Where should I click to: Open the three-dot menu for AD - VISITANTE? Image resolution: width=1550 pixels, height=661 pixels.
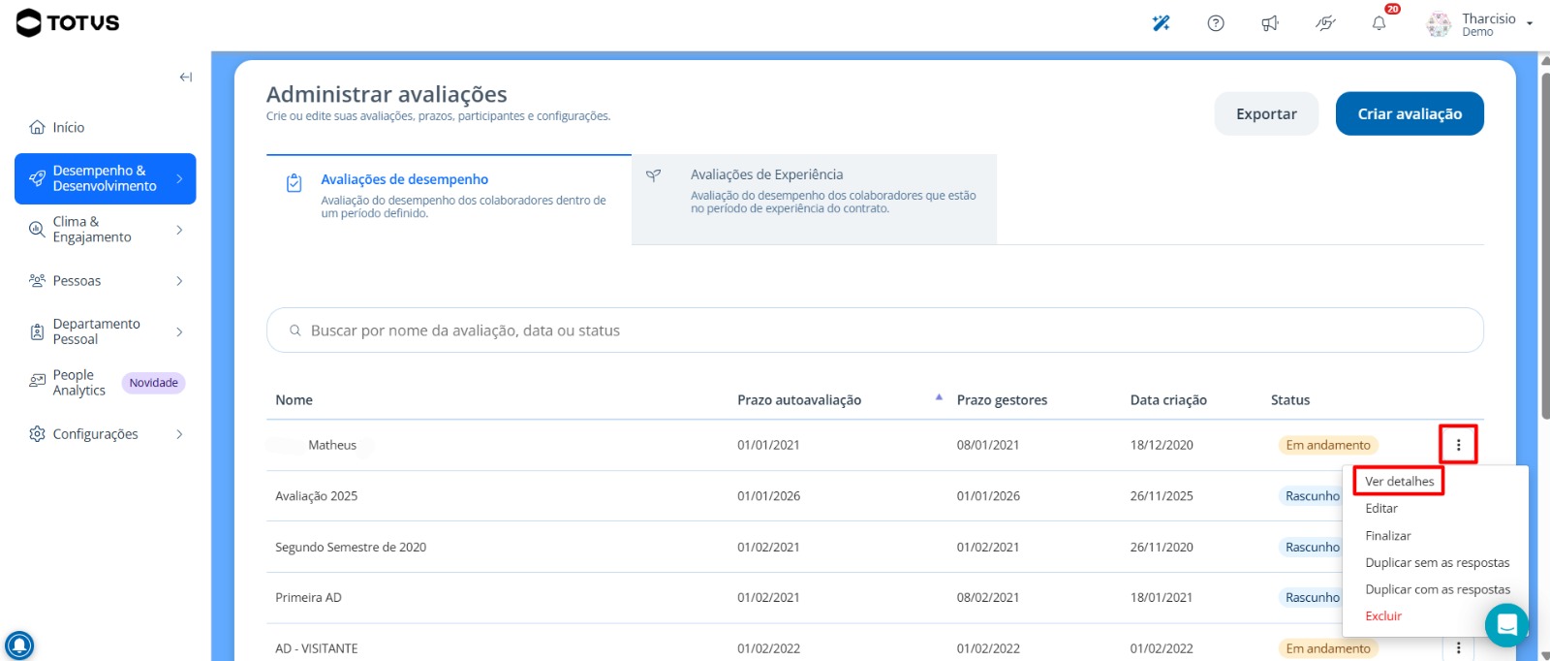[1458, 648]
